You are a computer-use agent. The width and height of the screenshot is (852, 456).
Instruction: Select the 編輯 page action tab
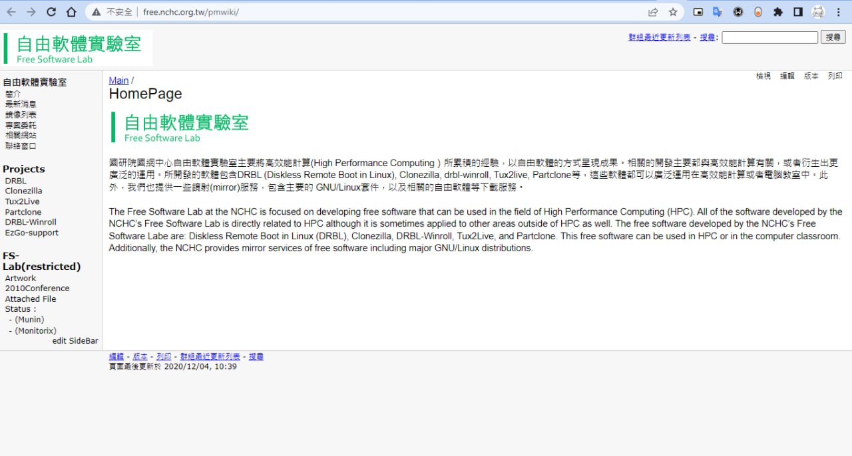pos(787,76)
